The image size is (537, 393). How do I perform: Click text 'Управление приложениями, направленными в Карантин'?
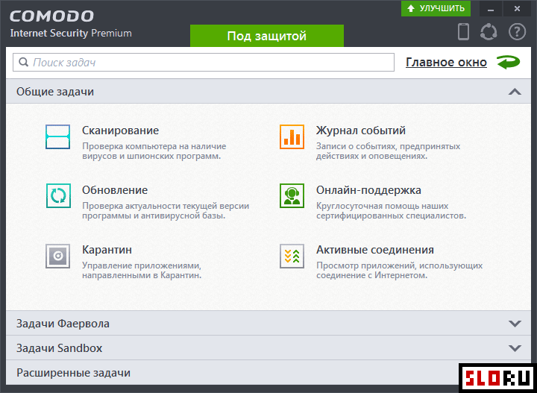142,271
